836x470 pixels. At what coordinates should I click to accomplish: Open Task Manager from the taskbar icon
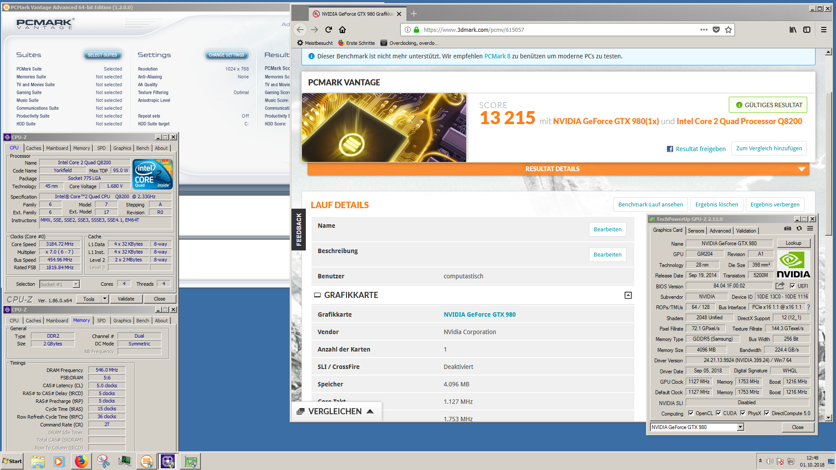click(125, 461)
